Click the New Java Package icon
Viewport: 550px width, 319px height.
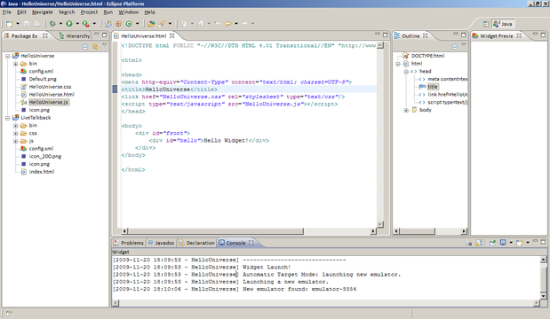[x=118, y=24]
